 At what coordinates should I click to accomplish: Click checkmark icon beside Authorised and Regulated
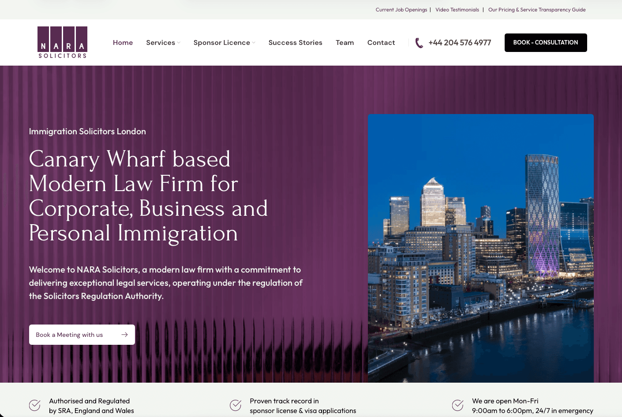[x=35, y=405]
